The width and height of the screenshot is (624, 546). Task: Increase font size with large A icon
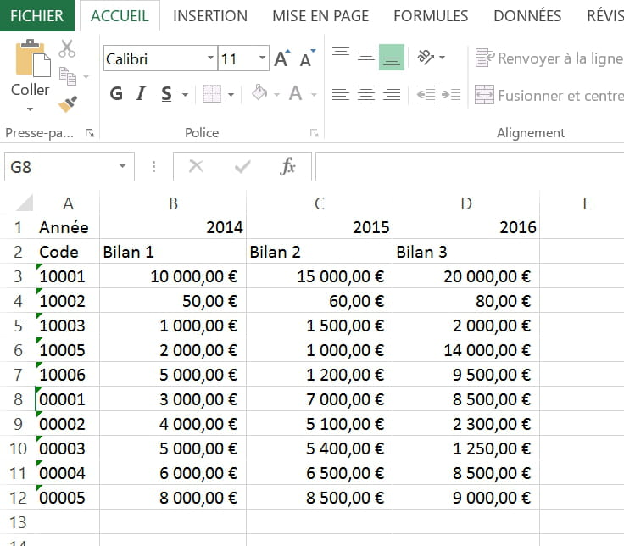coord(282,59)
